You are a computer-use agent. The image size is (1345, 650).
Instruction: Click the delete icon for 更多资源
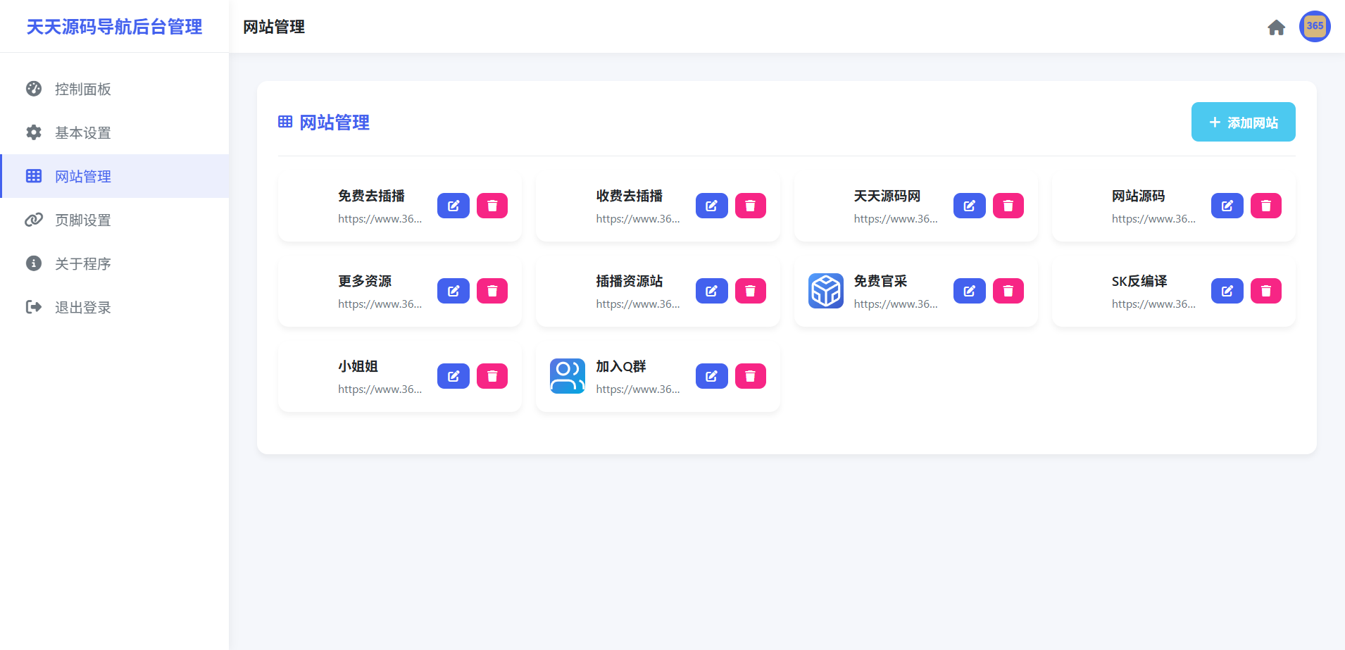click(x=492, y=290)
